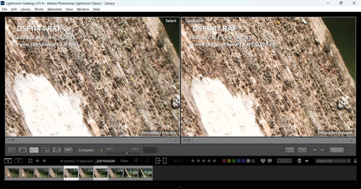361x189 pixels.
Task: Select next photo arrow in Compare toolbar
Action: (x=322, y=150)
